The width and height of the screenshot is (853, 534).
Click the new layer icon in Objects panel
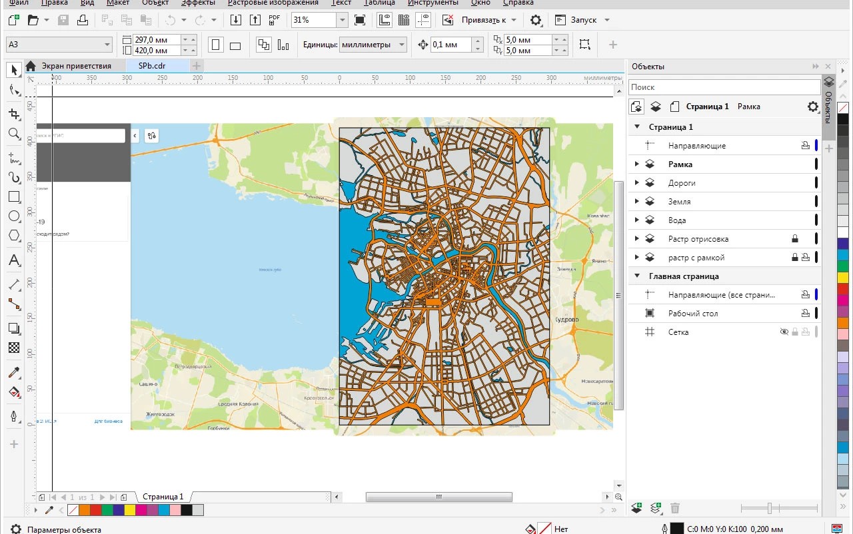coord(636,508)
